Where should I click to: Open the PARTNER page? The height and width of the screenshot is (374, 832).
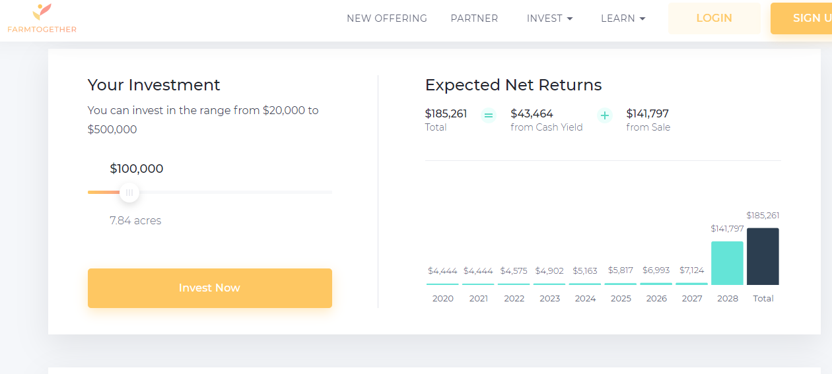(x=474, y=18)
